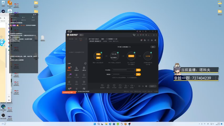
Task: Click the upper copy button in first step circle
Action: (98, 54)
